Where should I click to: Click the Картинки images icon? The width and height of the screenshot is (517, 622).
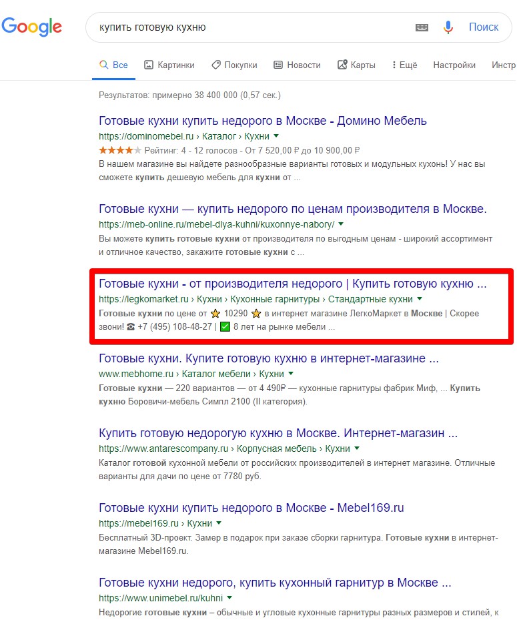pyautogui.click(x=149, y=65)
